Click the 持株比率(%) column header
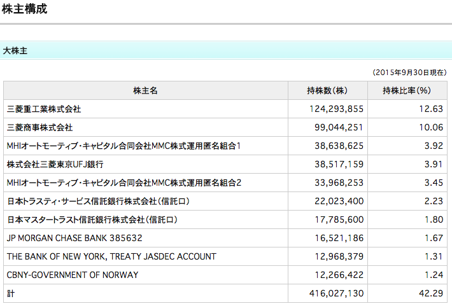Screen dimensions: 452x306 [407, 91]
